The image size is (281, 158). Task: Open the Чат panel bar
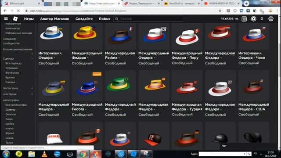click(248, 146)
